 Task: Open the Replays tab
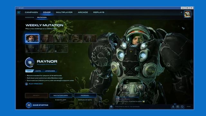point(99,12)
